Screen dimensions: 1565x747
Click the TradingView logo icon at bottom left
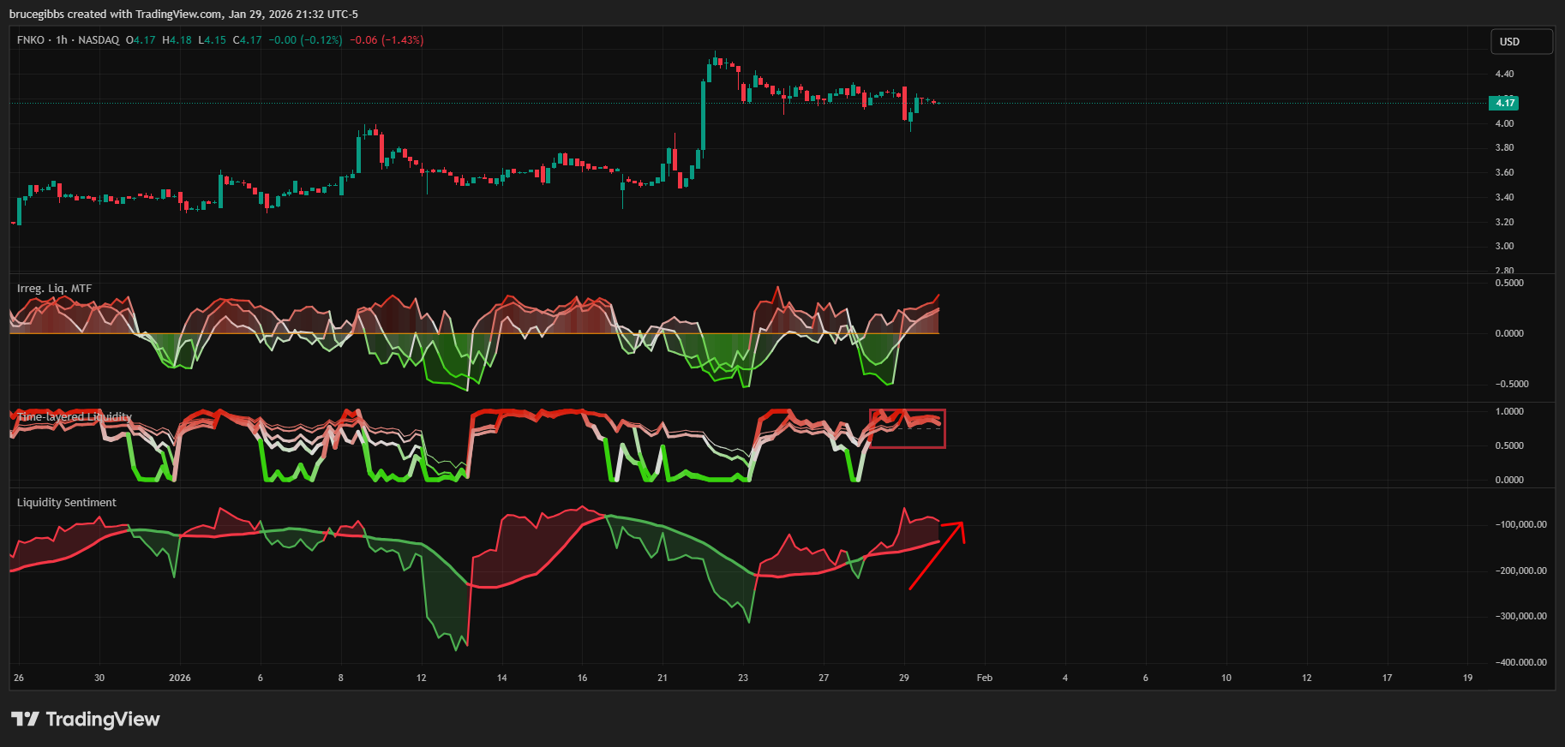25,719
